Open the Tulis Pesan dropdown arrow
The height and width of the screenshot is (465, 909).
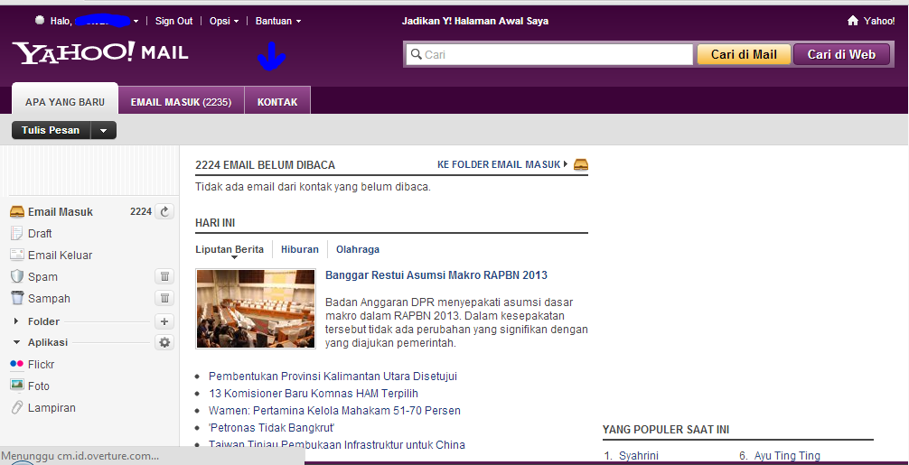[103, 130]
